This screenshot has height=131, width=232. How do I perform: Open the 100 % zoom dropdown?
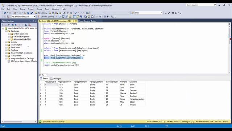click(x=47, y=75)
